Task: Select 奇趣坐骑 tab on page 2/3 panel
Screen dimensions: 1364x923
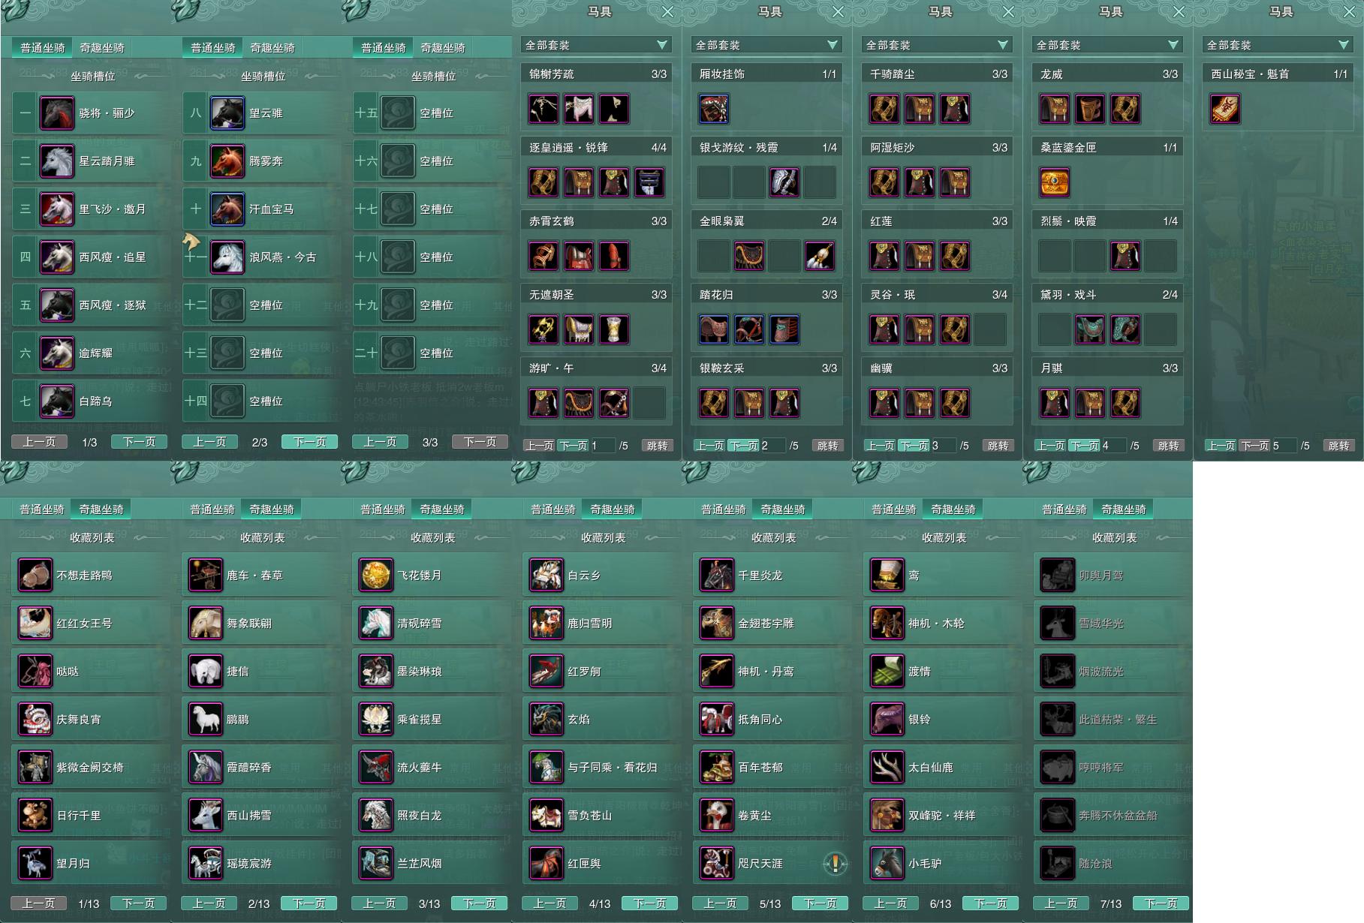Action: (x=272, y=48)
